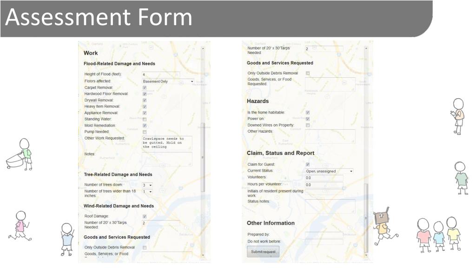Uncheck the Heavy Item Removal box
Image resolution: width=476 pixels, height=268 pixels.
coord(145,107)
